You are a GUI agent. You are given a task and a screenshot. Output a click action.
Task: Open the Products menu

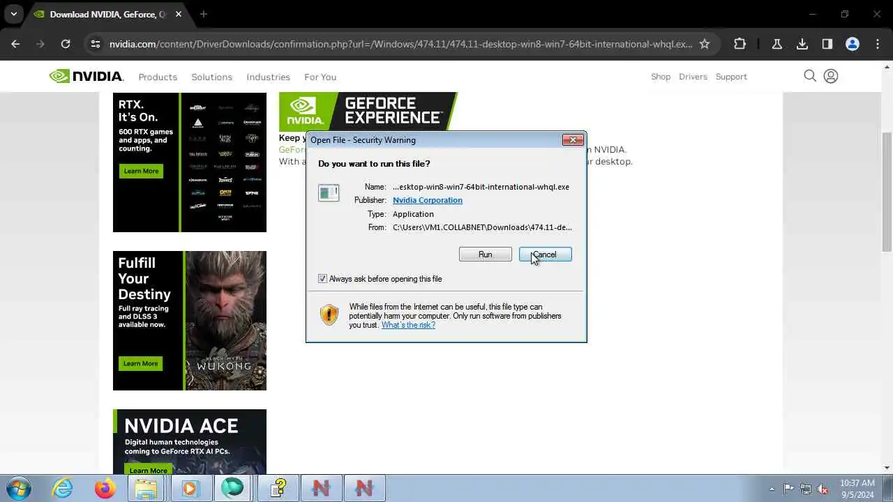click(x=158, y=77)
